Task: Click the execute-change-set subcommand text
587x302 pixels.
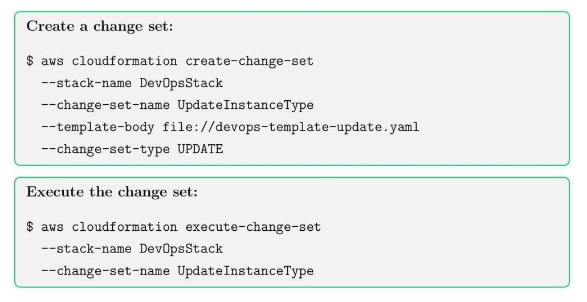Action: 253,227
